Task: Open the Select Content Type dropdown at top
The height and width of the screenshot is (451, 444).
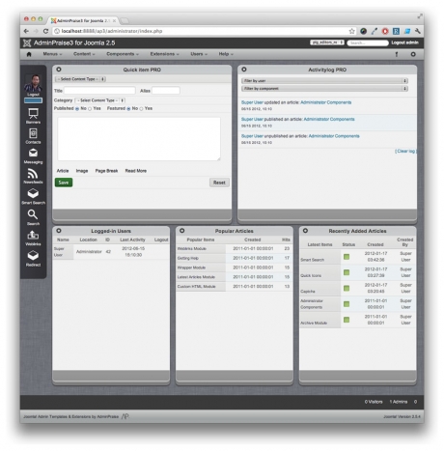Action: (x=80, y=79)
